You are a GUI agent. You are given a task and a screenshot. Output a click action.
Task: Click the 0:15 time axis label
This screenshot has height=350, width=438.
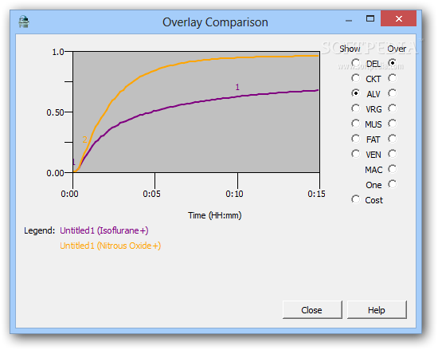316,194
